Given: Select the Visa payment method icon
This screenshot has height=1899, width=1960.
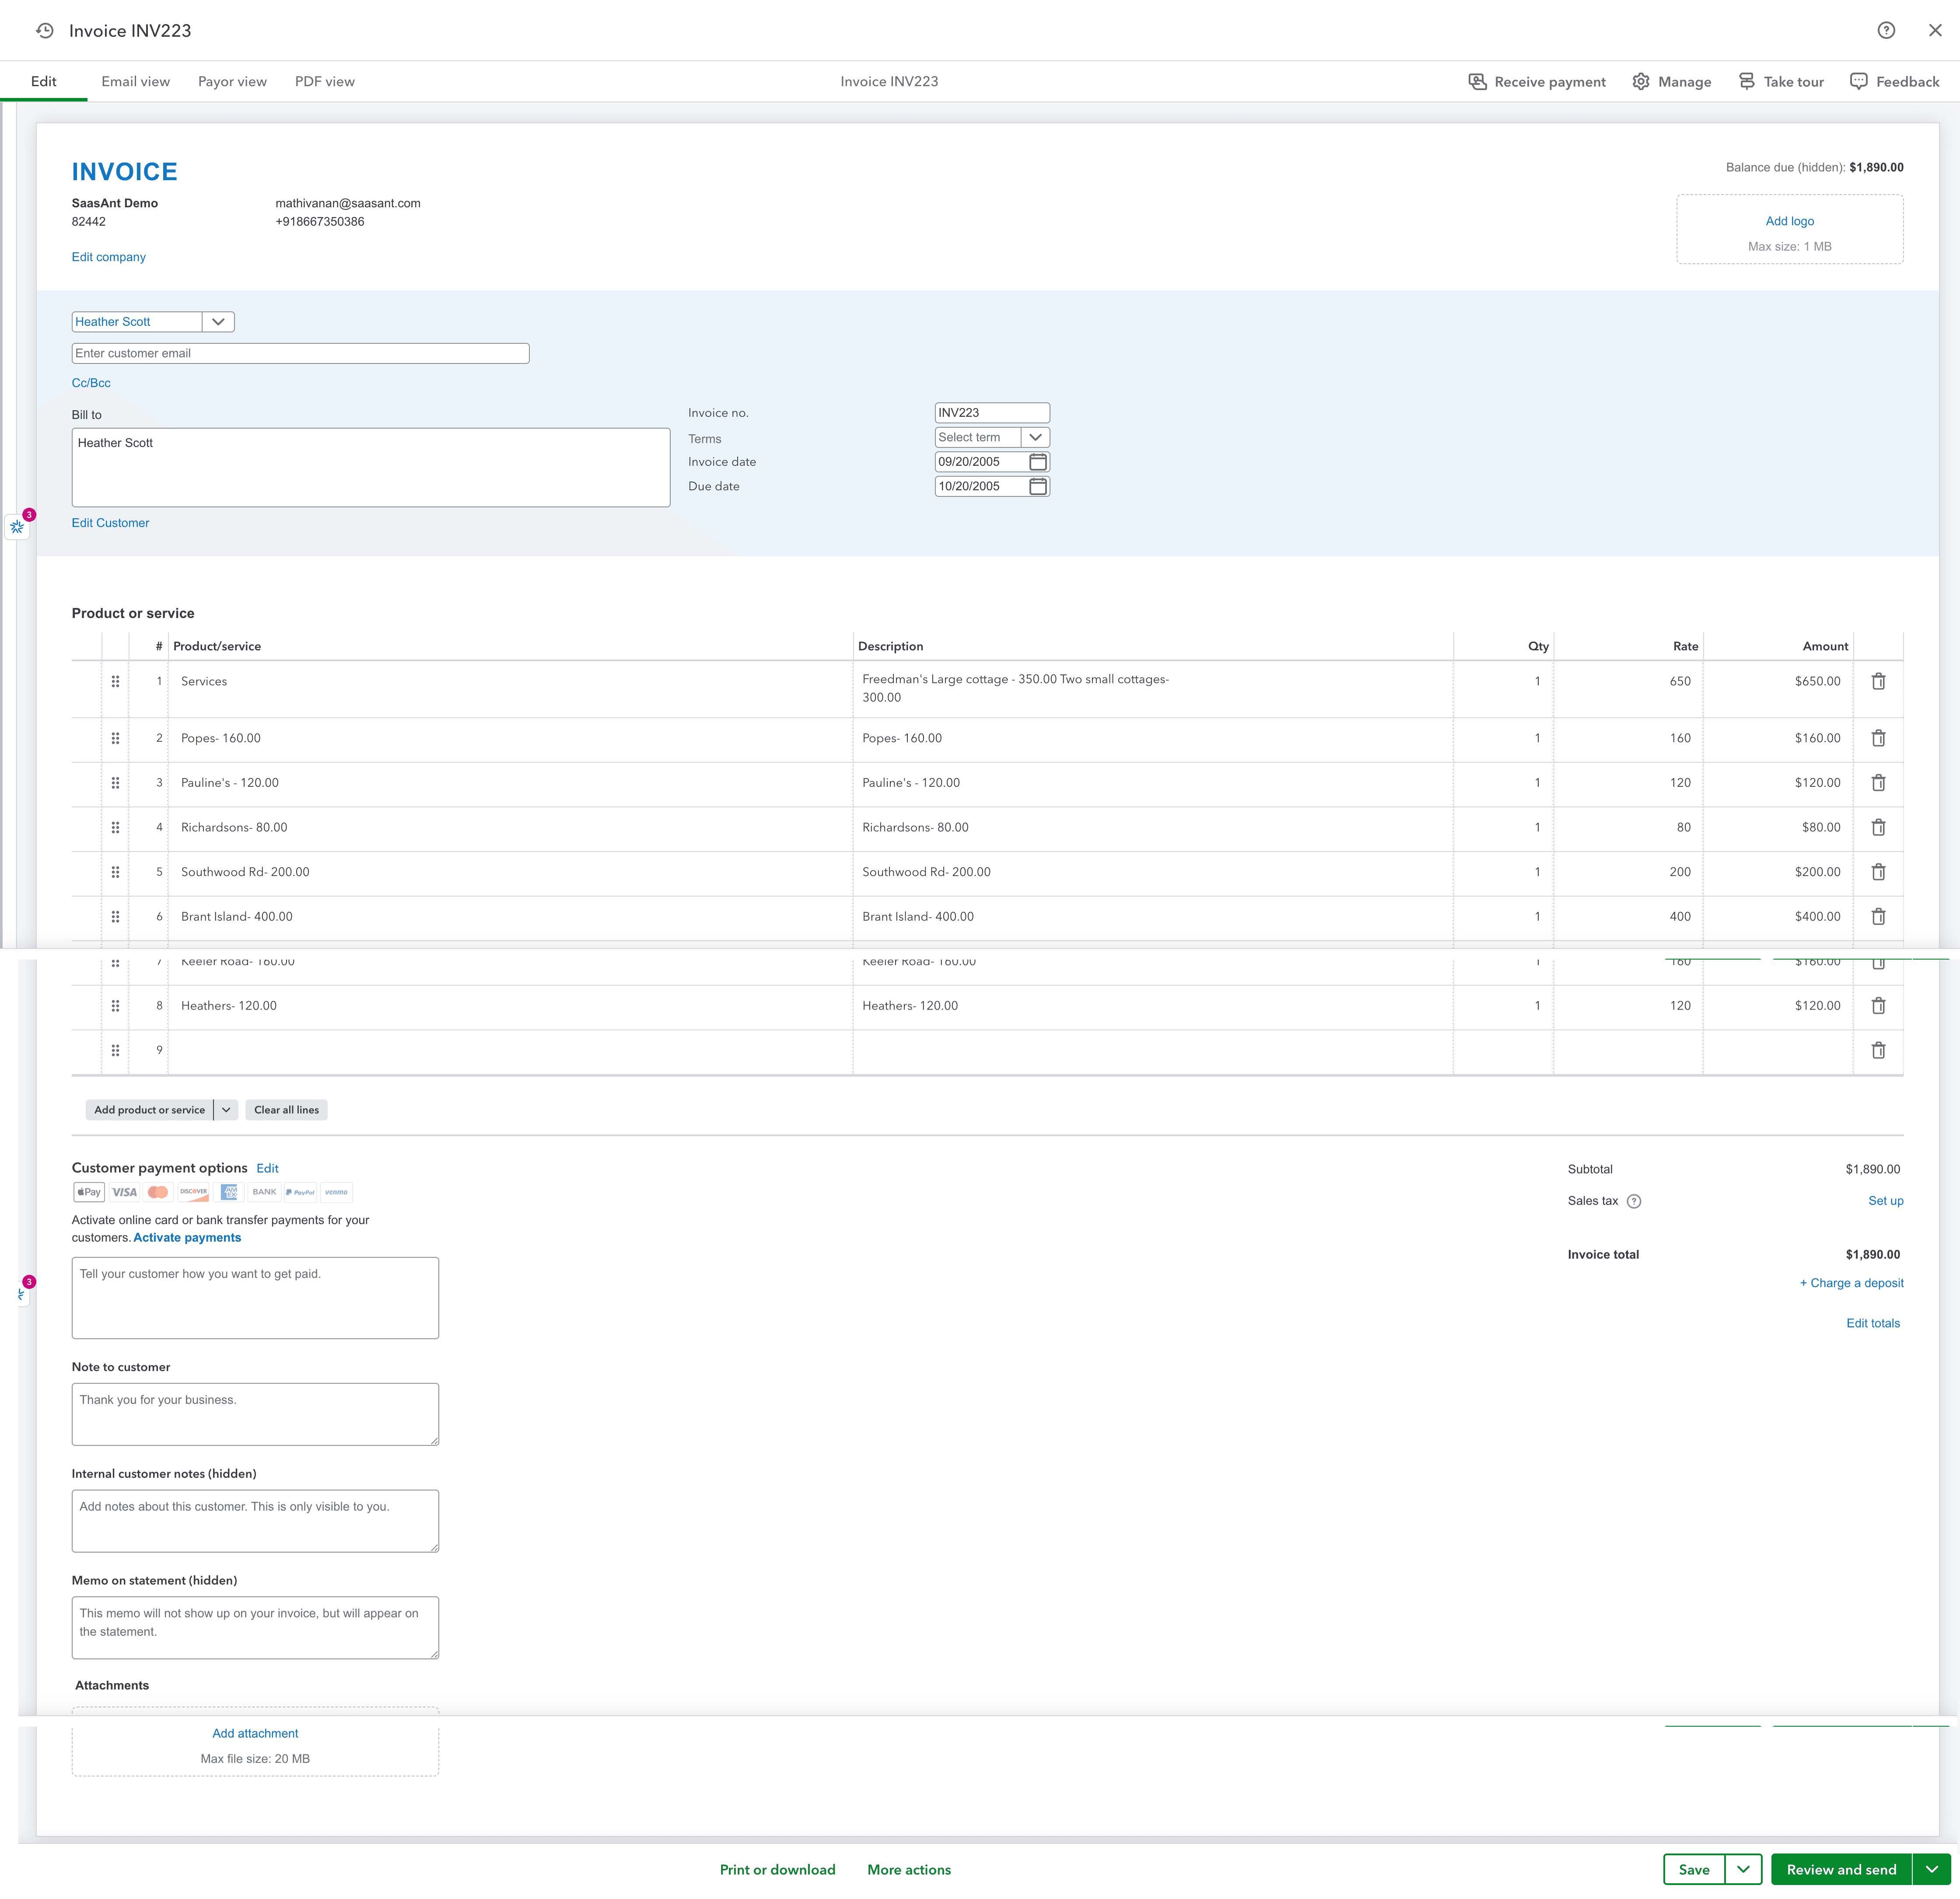Looking at the screenshot, I should tap(123, 1191).
